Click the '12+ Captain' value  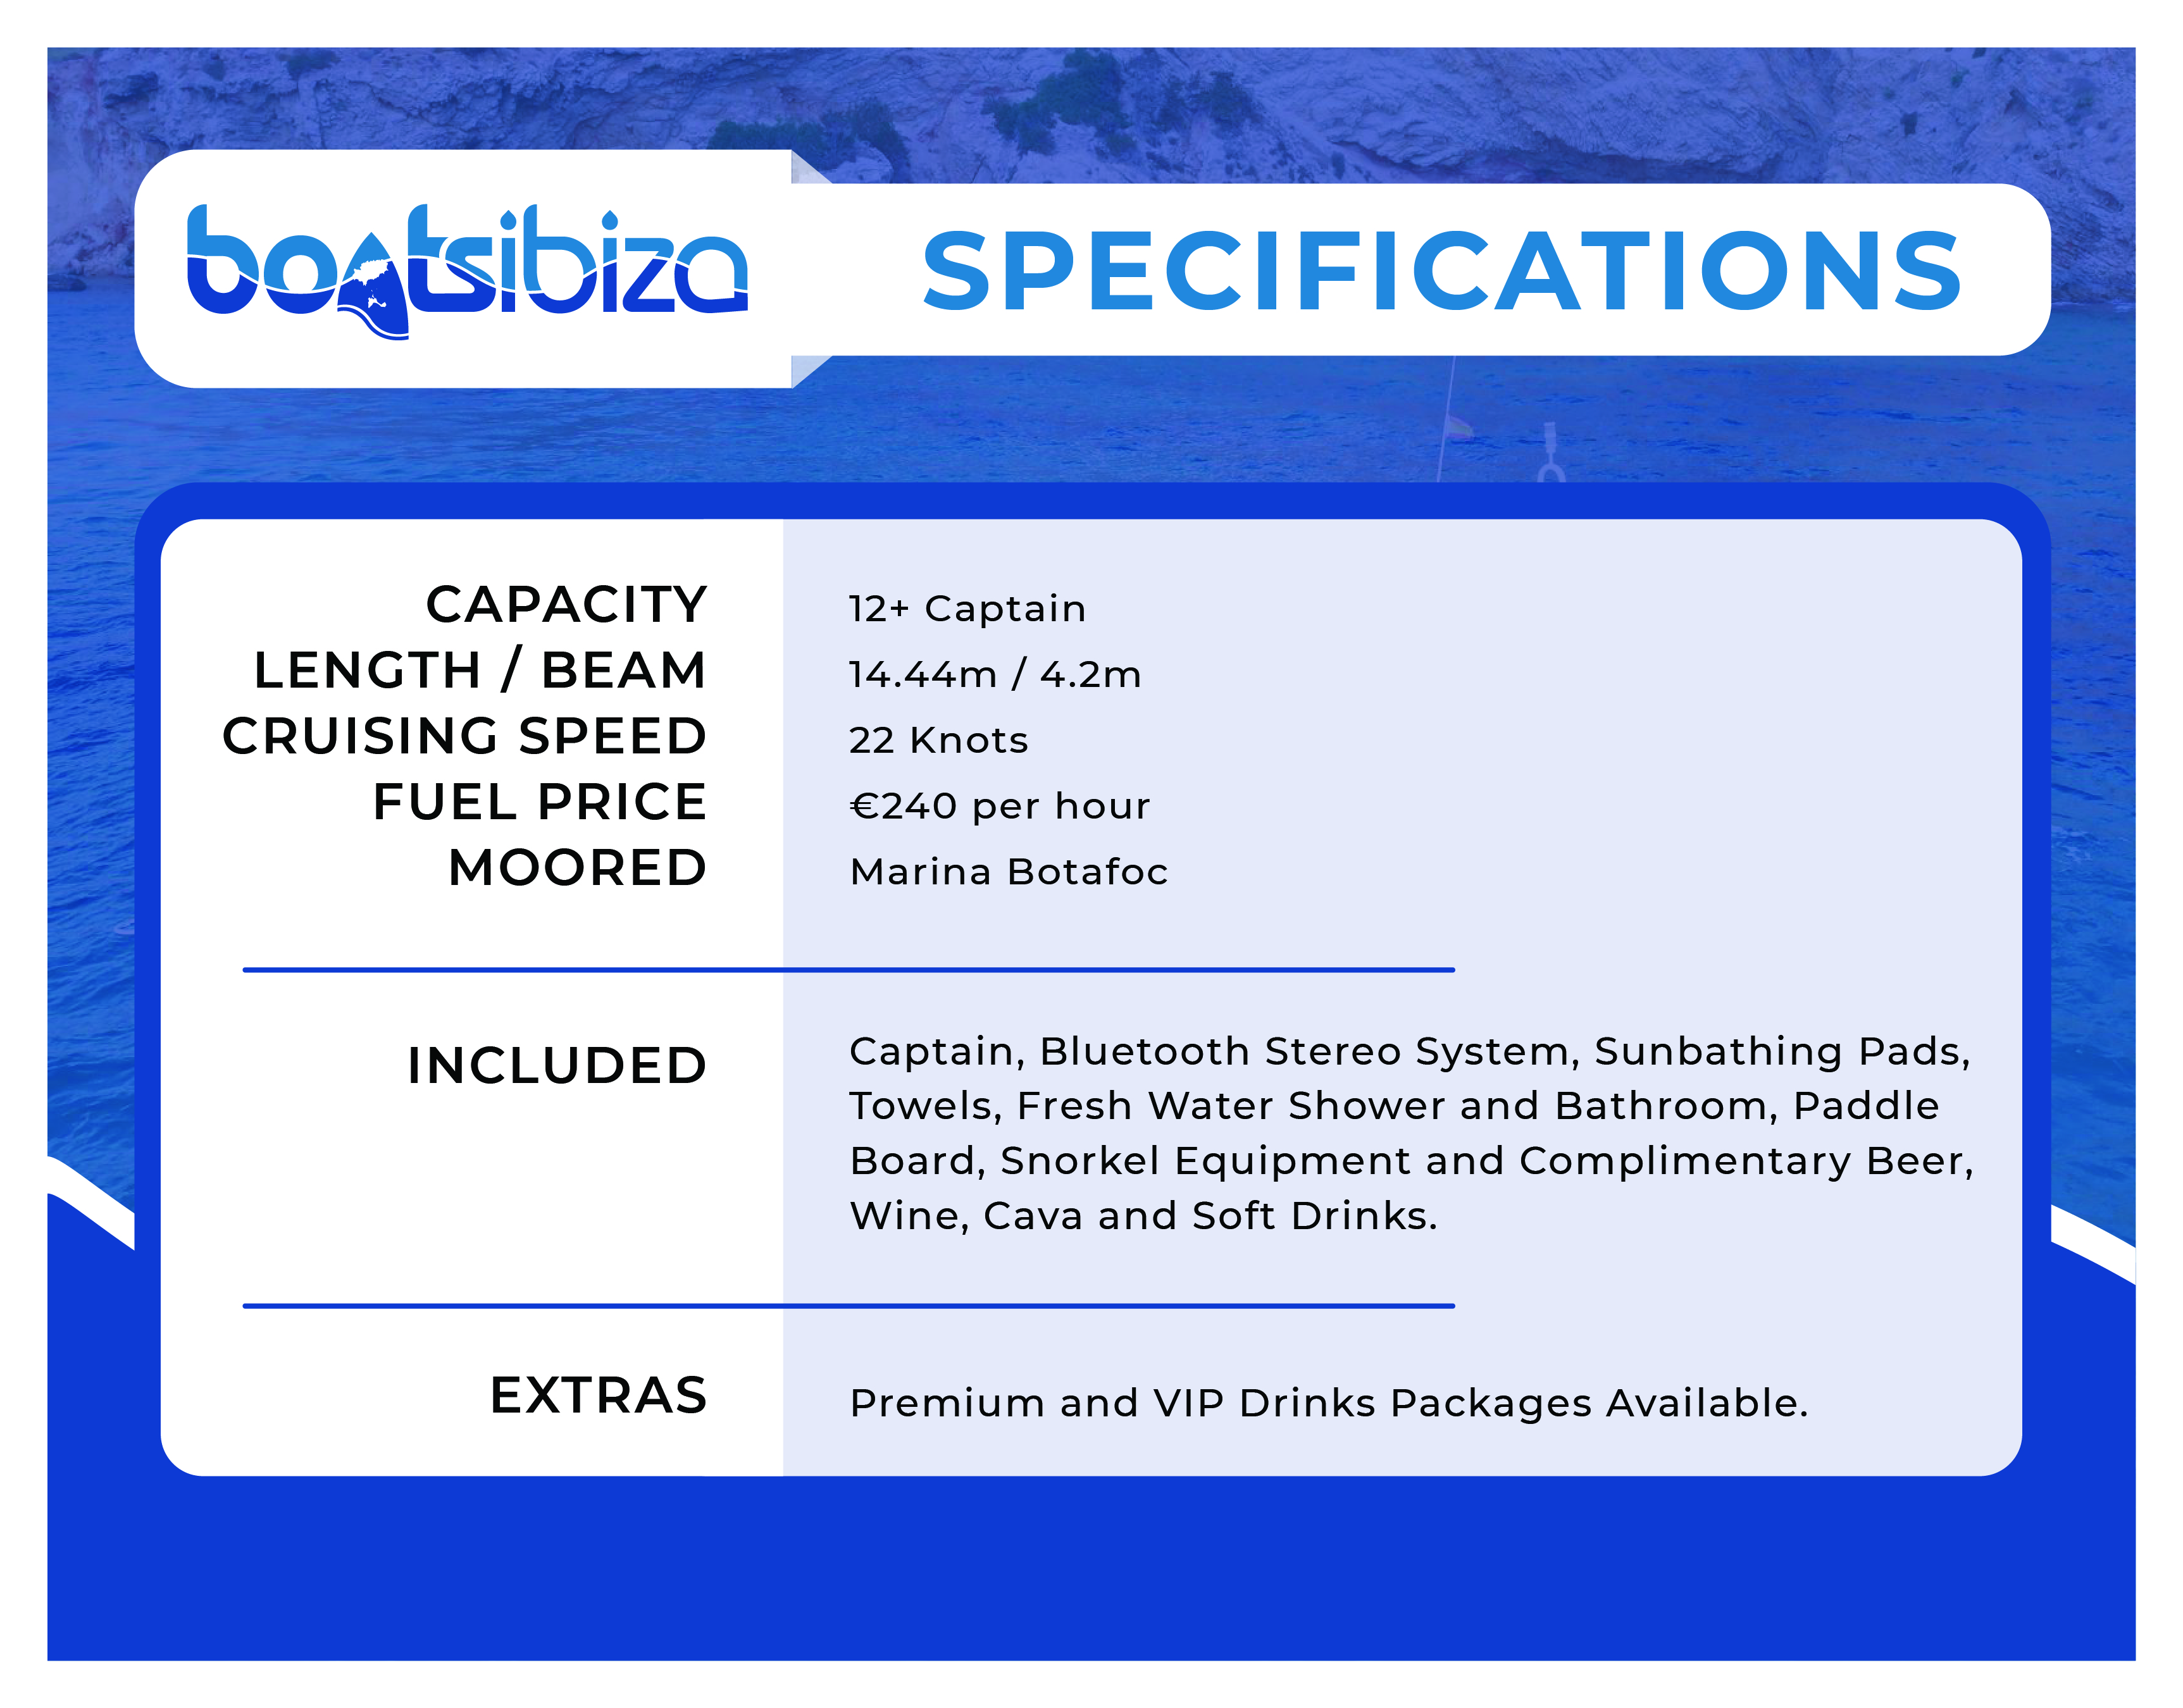[x=967, y=608]
